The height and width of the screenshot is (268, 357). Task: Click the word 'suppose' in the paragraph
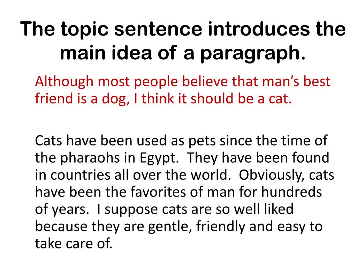tap(131, 210)
